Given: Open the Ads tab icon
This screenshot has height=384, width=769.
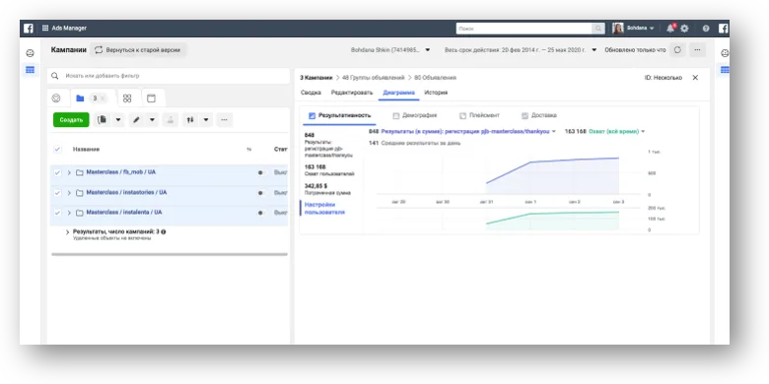Looking at the screenshot, I should pos(152,98).
